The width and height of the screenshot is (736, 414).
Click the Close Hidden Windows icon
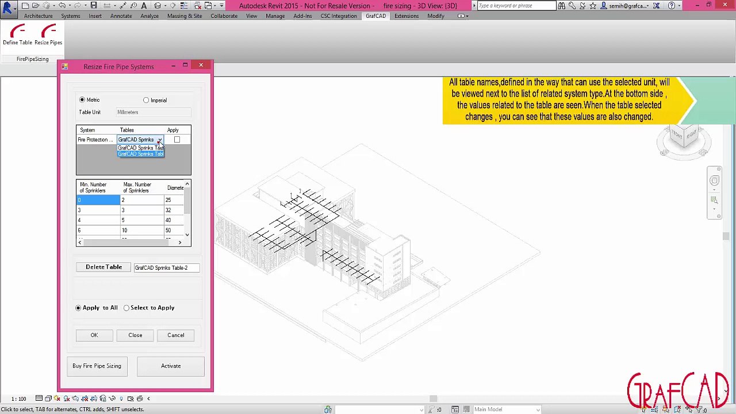pyautogui.click(x=197, y=6)
